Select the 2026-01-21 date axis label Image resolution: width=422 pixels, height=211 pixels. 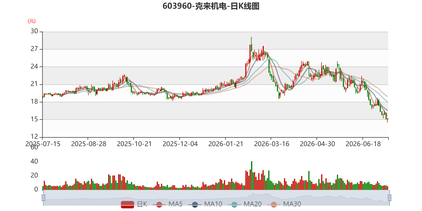pos(226,144)
